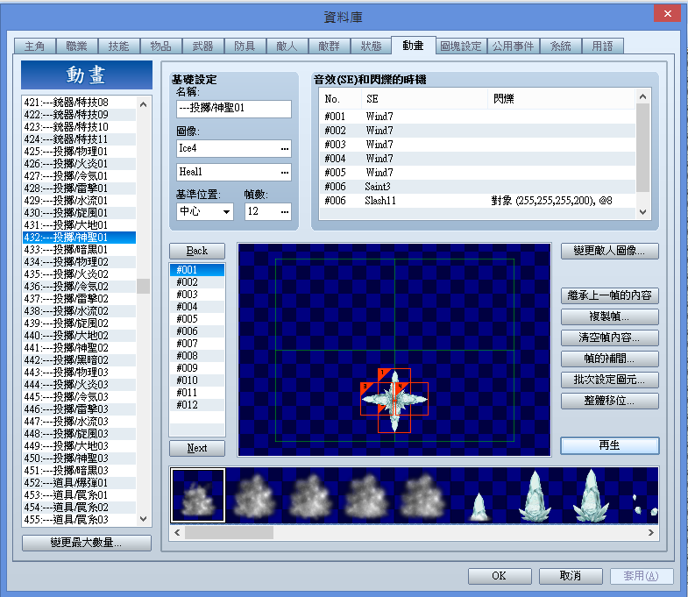Select animation 421:---銃器/特技08
This screenshot has height=597, width=688.
80,103
